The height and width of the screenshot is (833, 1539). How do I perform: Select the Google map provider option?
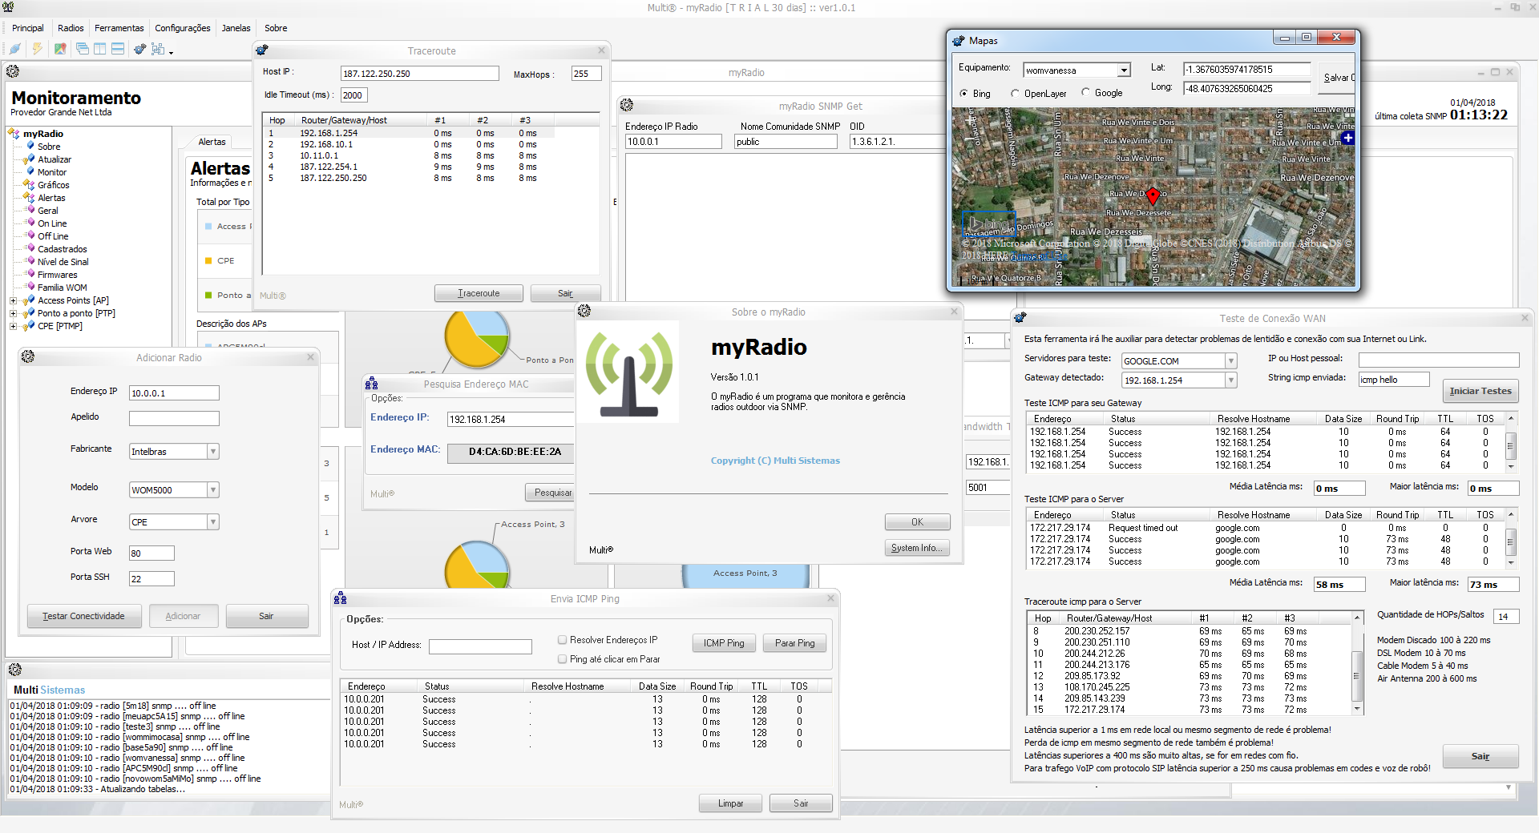pos(1086,93)
